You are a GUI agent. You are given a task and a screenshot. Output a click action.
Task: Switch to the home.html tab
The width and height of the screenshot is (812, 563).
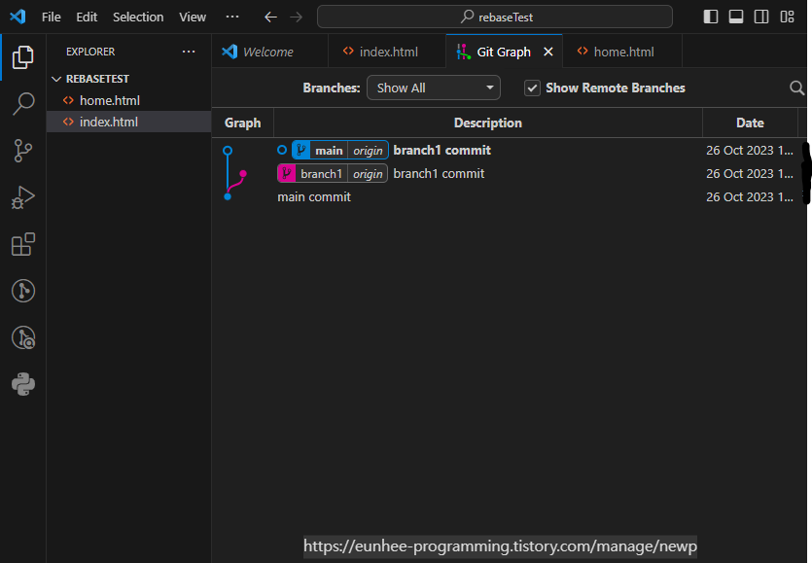[x=622, y=52]
